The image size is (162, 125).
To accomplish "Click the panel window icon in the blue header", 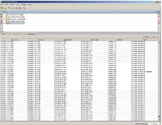I will [x=2, y=12].
